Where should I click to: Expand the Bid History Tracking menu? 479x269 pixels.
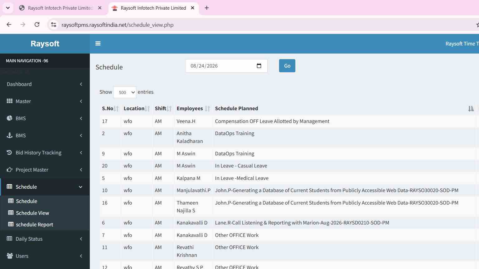click(x=45, y=153)
